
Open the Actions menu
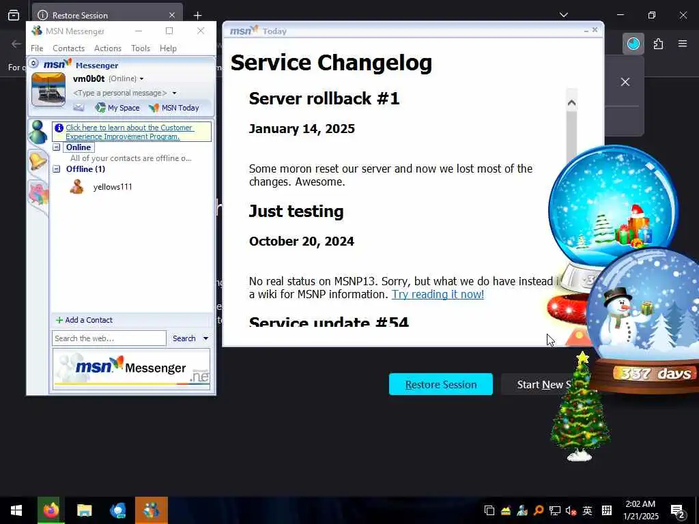[x=107, y=48]
